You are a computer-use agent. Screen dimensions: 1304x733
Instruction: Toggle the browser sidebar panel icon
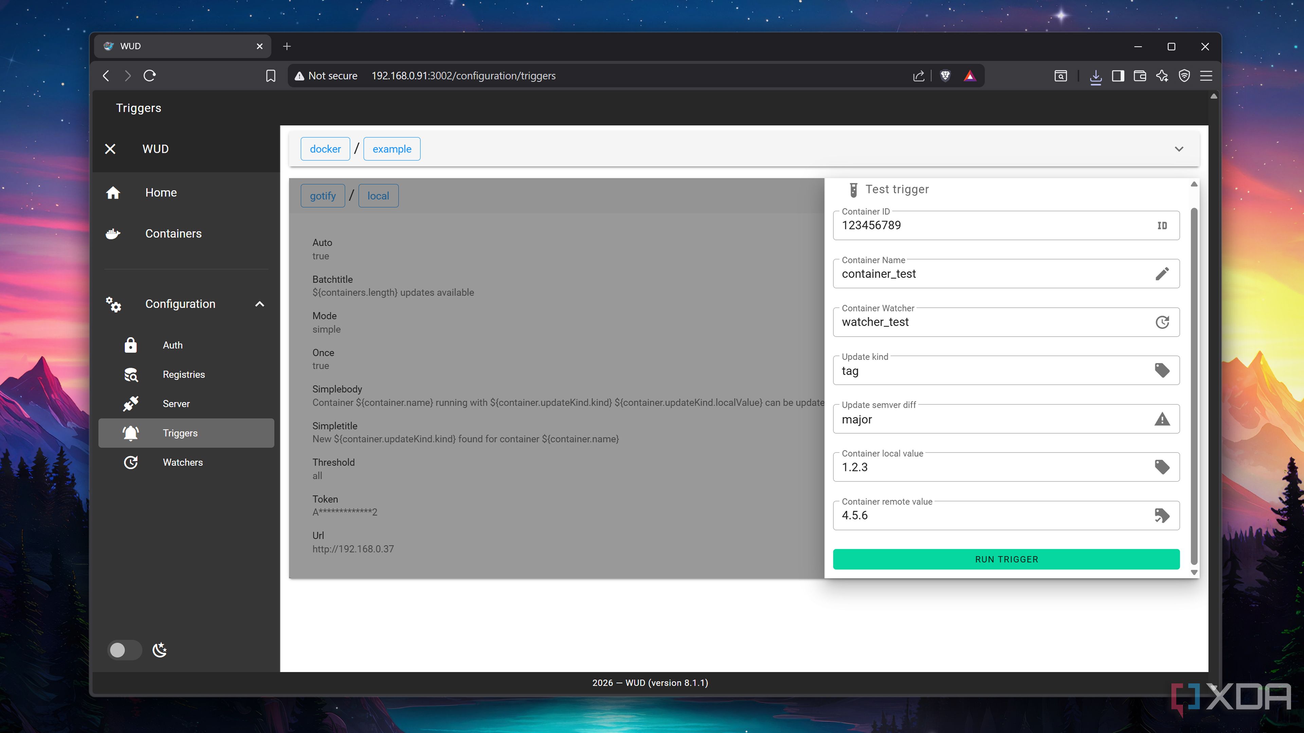(x=1118, y=76)
